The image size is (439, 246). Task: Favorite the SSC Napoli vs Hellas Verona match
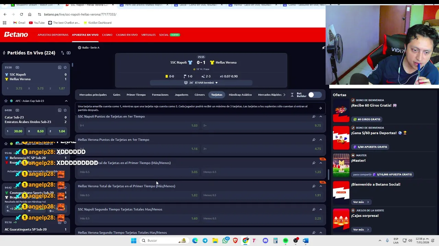[x=66, y=67]
